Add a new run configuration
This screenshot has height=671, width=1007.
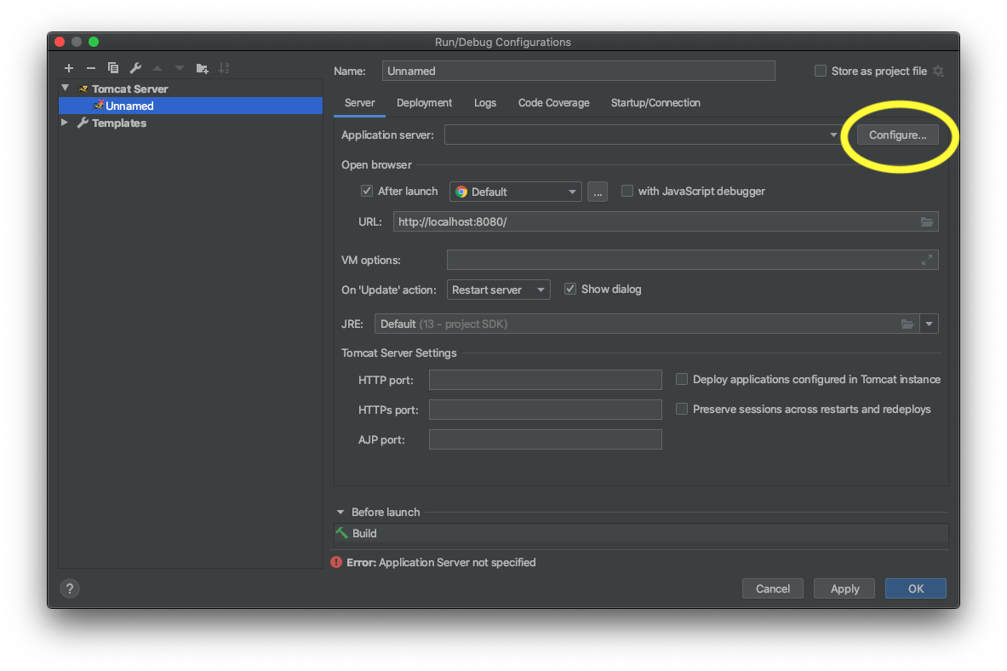click(x=69, y=68)
